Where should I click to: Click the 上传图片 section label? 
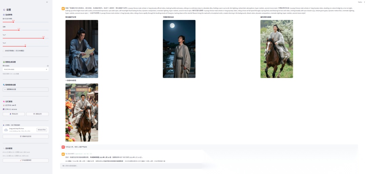[12, 125]
